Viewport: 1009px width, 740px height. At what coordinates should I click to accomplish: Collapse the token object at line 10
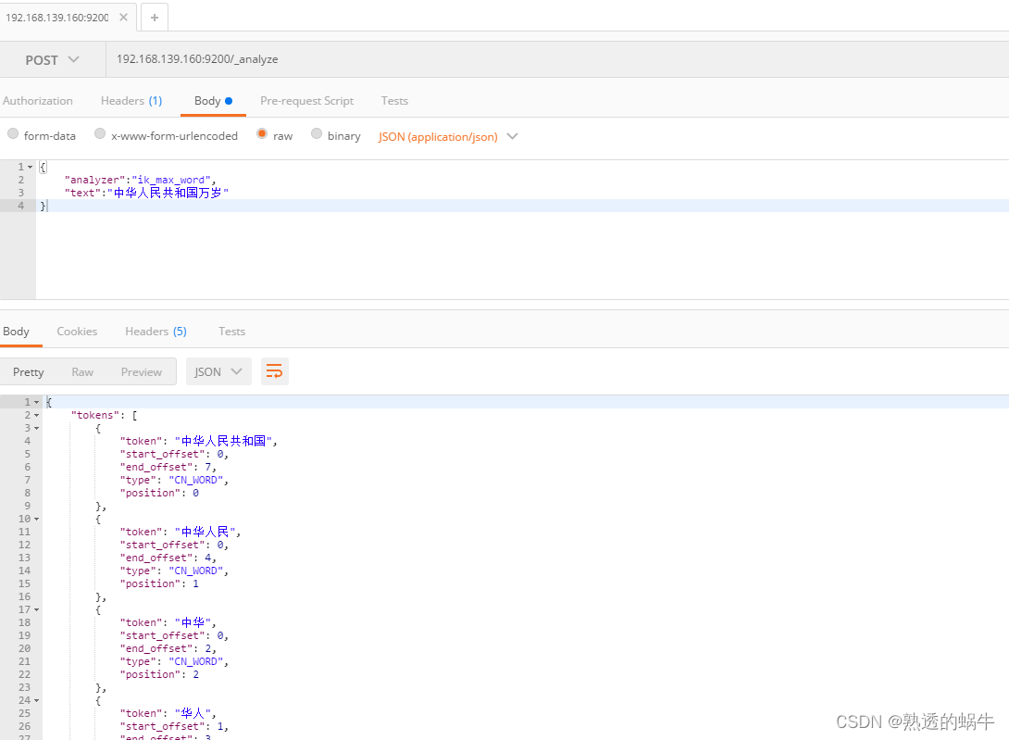point(36,519)
